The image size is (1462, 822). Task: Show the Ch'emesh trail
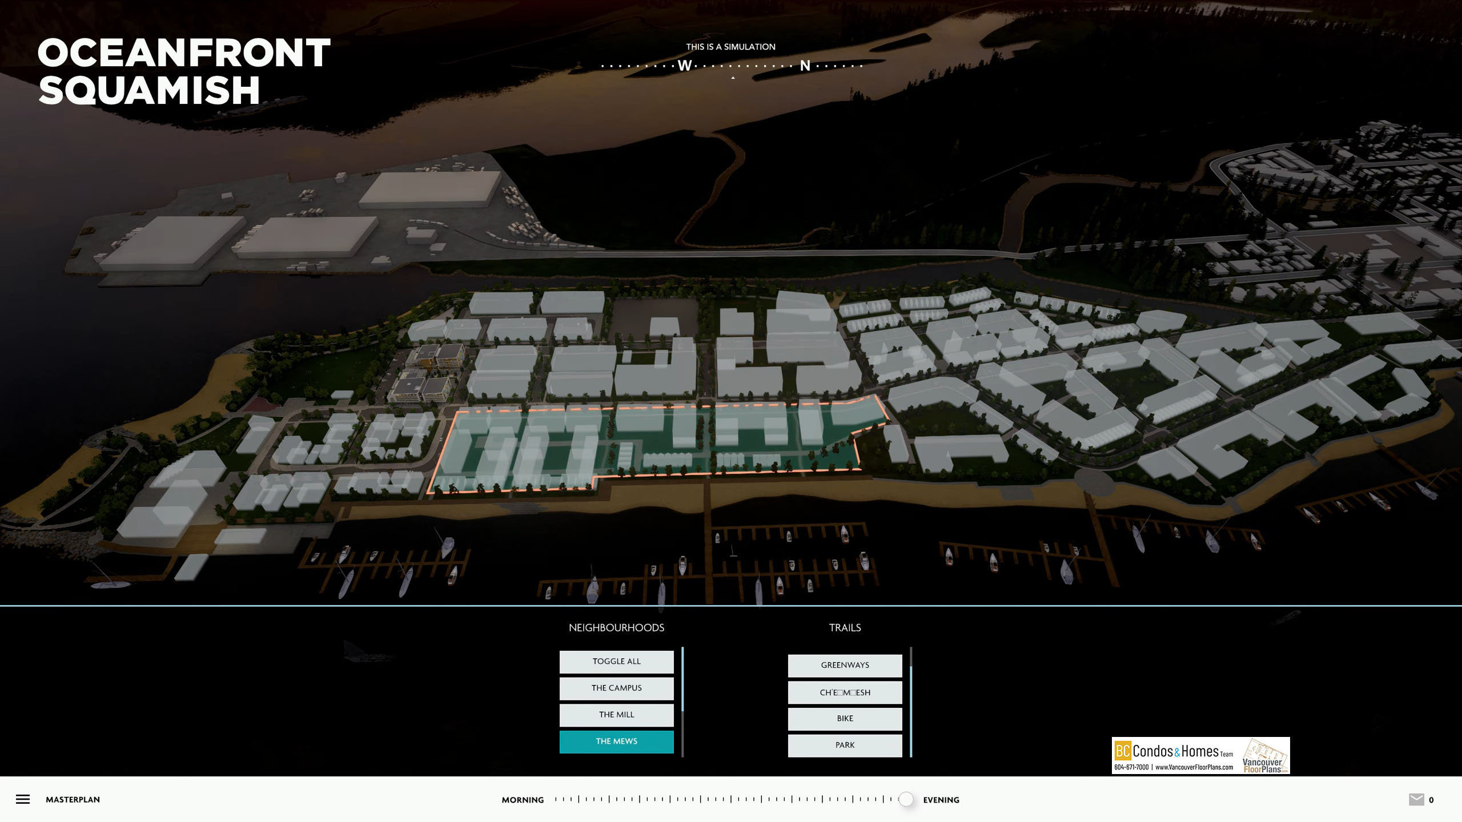tap(845, 692)
